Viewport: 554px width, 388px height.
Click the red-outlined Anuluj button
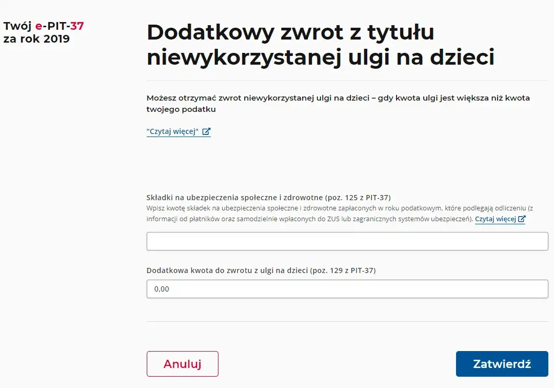pos(182,363)
